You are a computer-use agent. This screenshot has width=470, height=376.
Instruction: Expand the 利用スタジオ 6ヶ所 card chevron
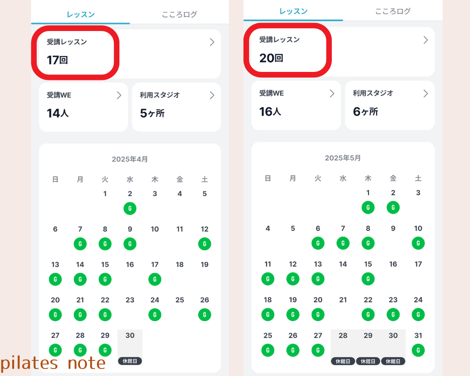point(425,94)
